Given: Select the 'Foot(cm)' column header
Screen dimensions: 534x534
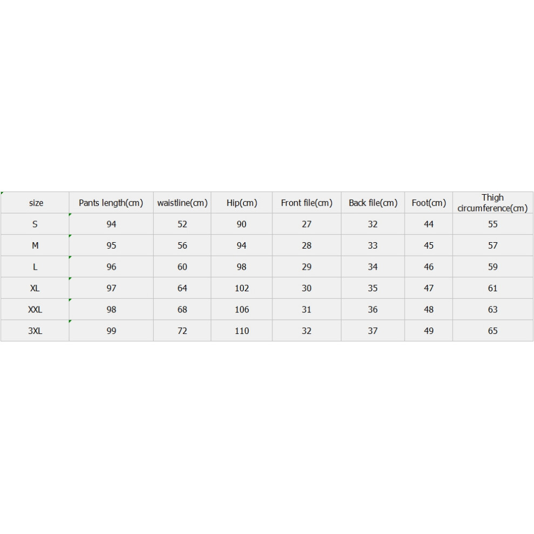Looking at the screenshot, I should coord(428,203).
